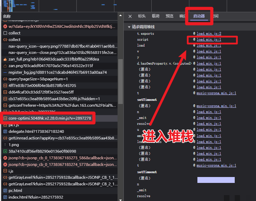This screenshot has height=201, width=256.
Task: Click the JSON braces icon of query?pageSize=3
Action: coord(5,79)
